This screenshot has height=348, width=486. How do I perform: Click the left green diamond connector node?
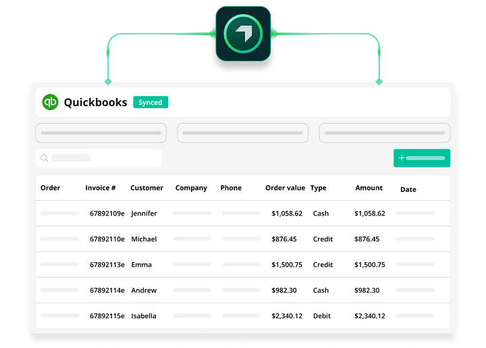pyautogui.click(x=107, y=82)
